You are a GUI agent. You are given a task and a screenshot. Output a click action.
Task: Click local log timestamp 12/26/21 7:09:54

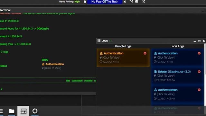click(x=166, y=80)
